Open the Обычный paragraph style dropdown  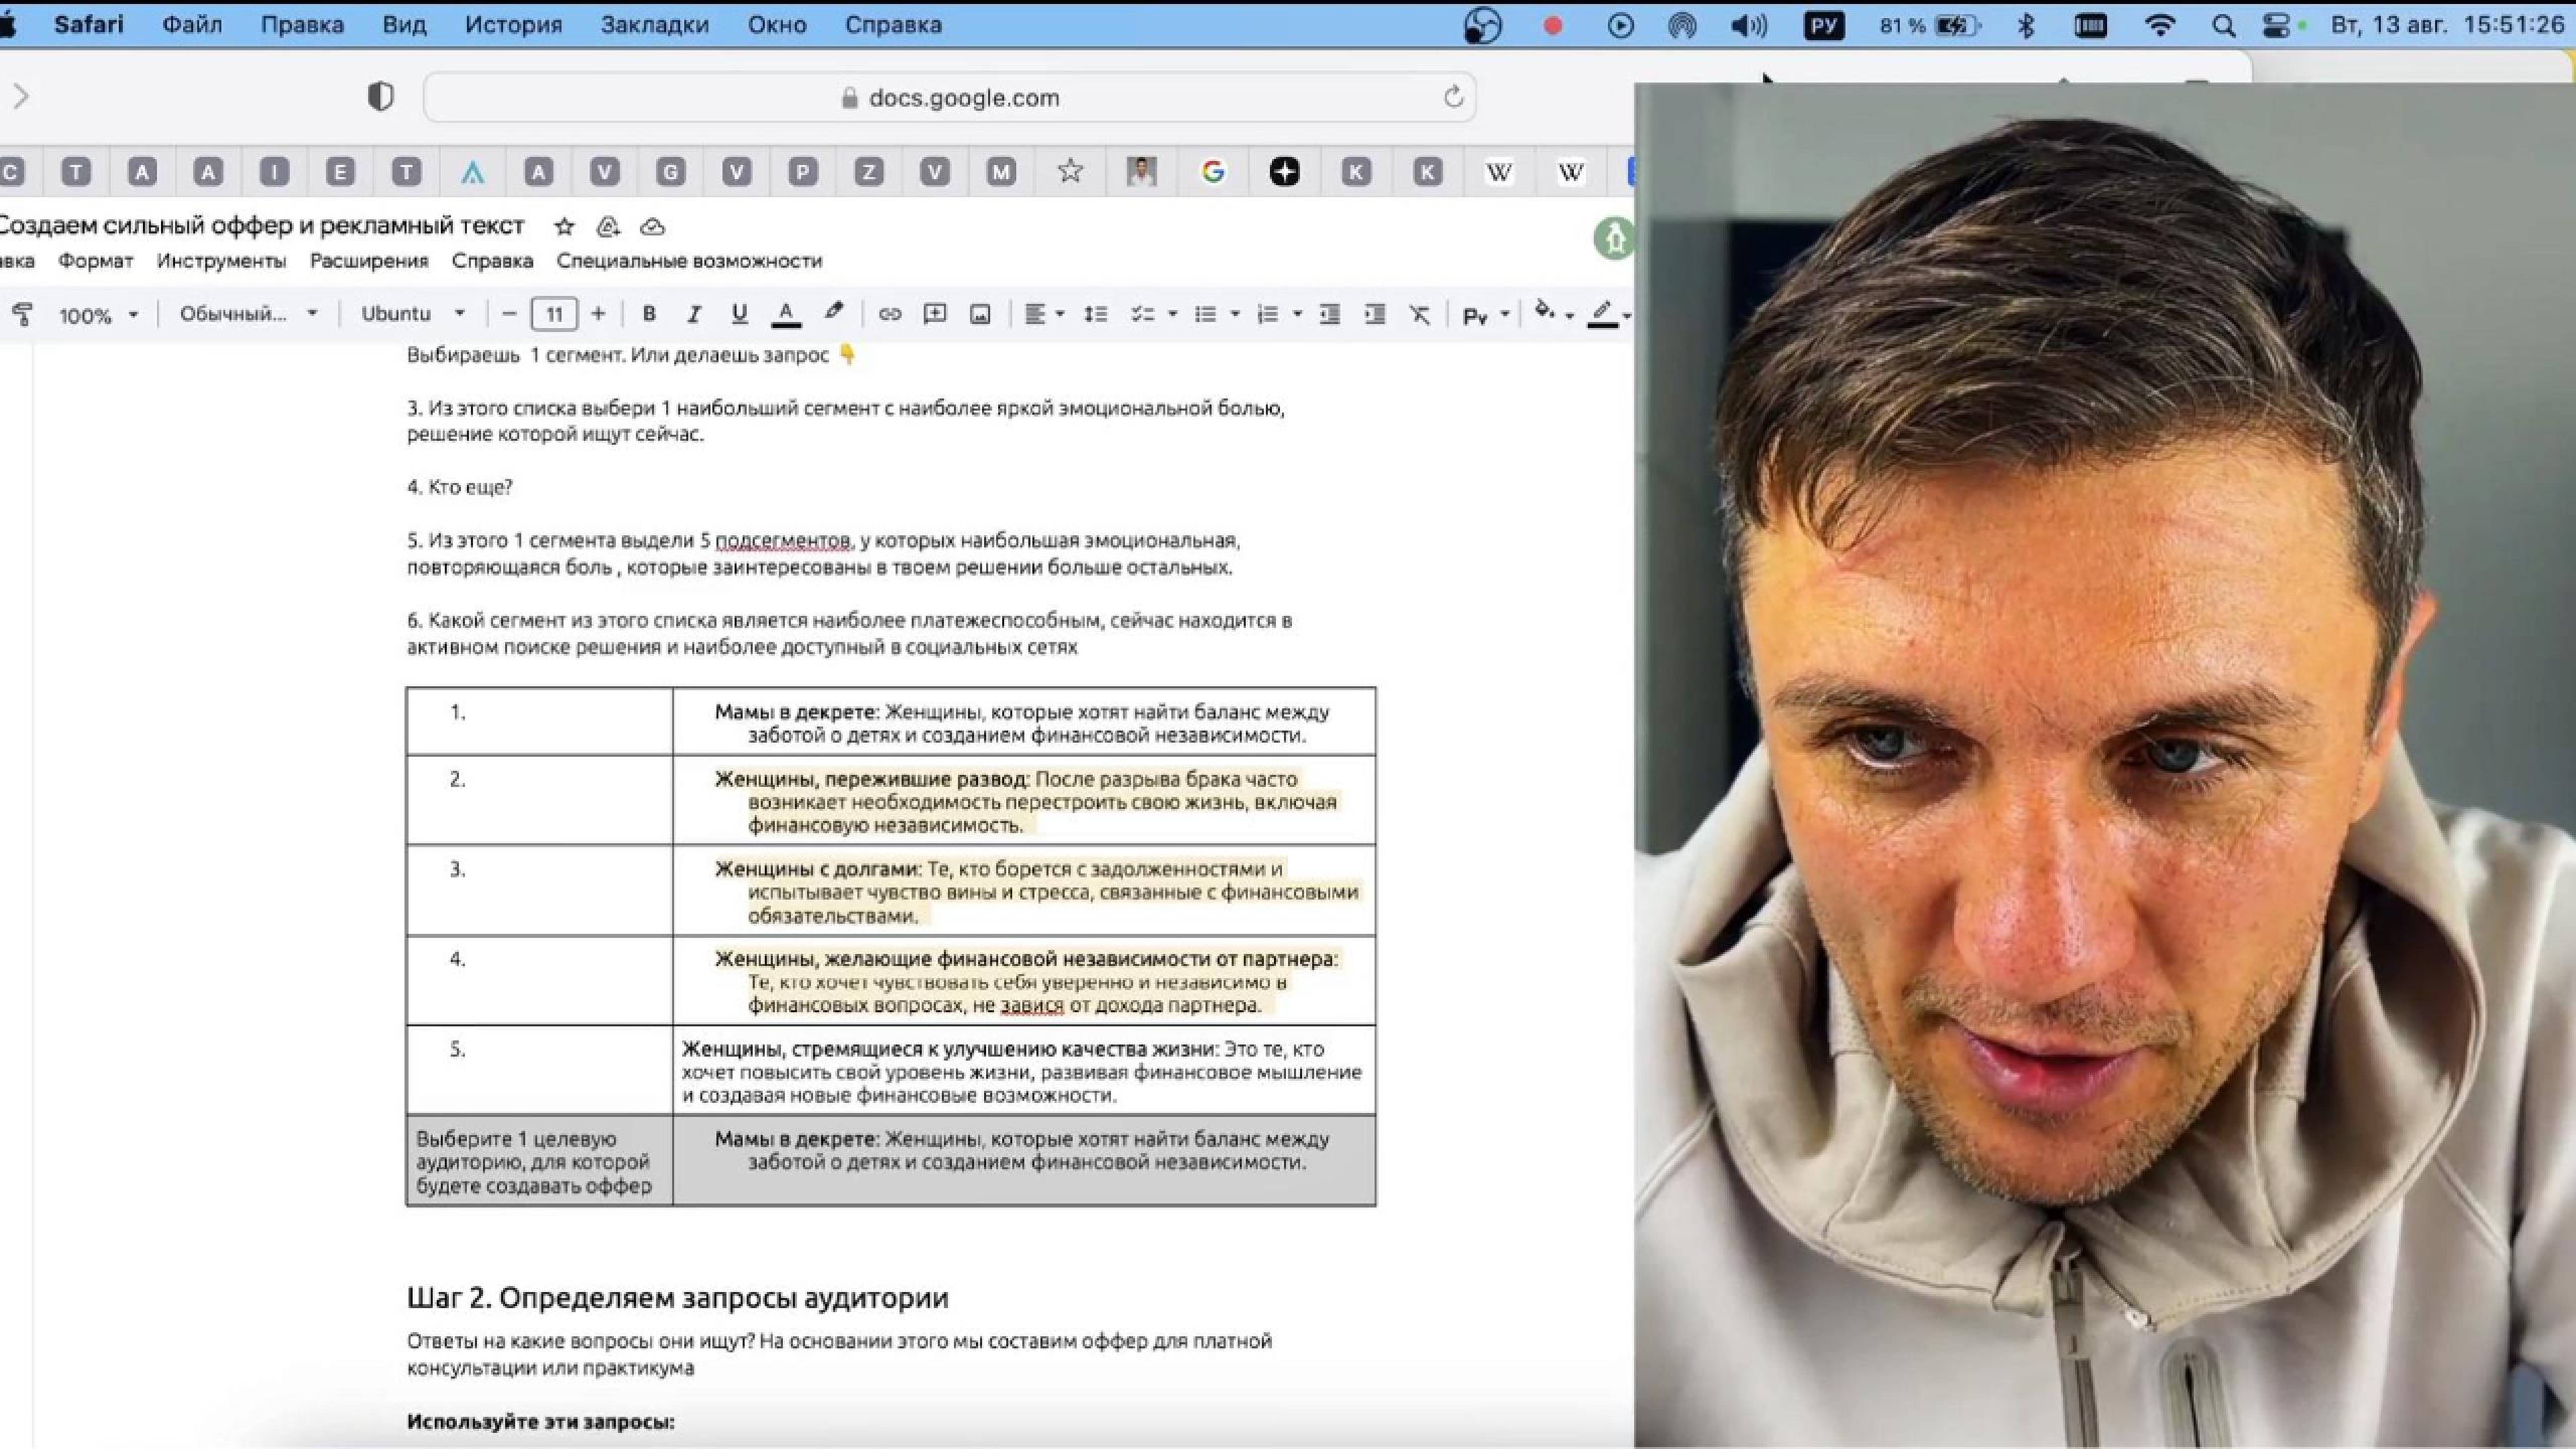247,314
